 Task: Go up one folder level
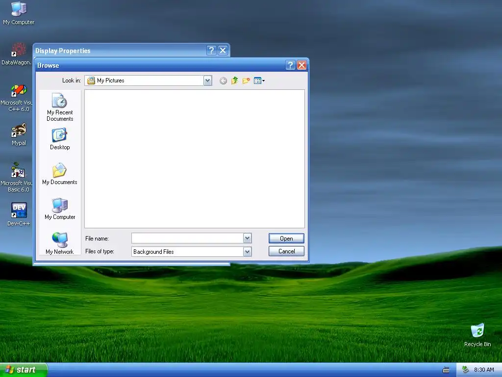(x=235, y=81)
